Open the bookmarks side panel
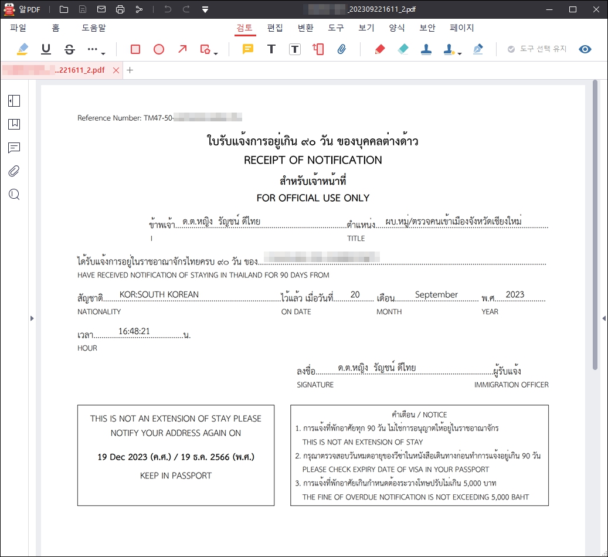Screen dimensions: 608x557 pyautogui.click(x=14, y=124)
